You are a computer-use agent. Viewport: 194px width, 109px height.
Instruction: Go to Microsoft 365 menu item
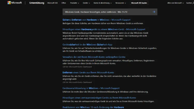53,3
